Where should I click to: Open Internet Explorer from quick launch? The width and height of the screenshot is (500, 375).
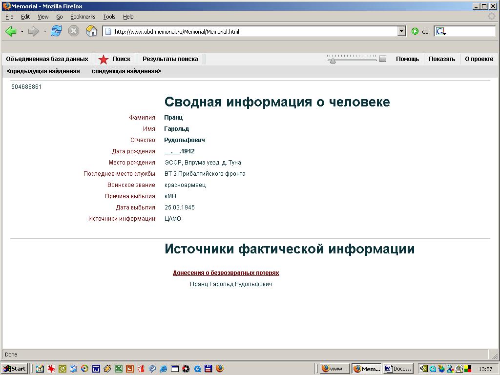pos(164,369)
